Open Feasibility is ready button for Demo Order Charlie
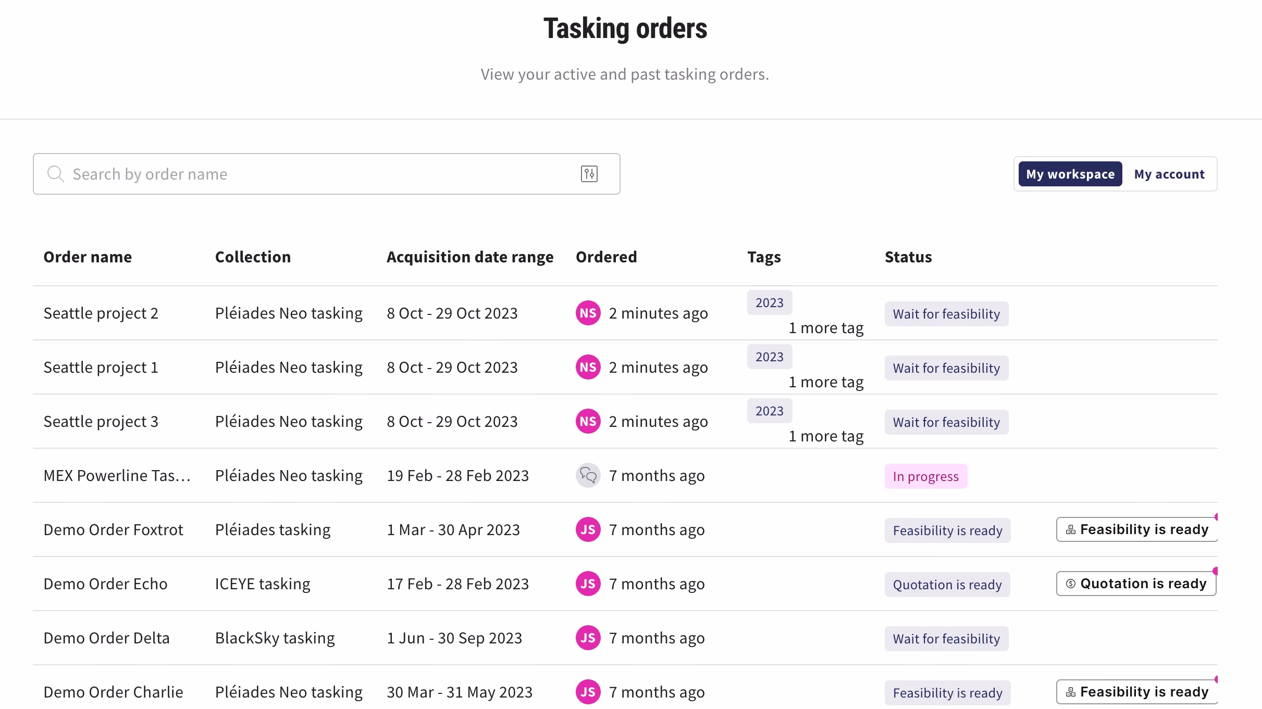1262x709 pixels. [1136, 692]
